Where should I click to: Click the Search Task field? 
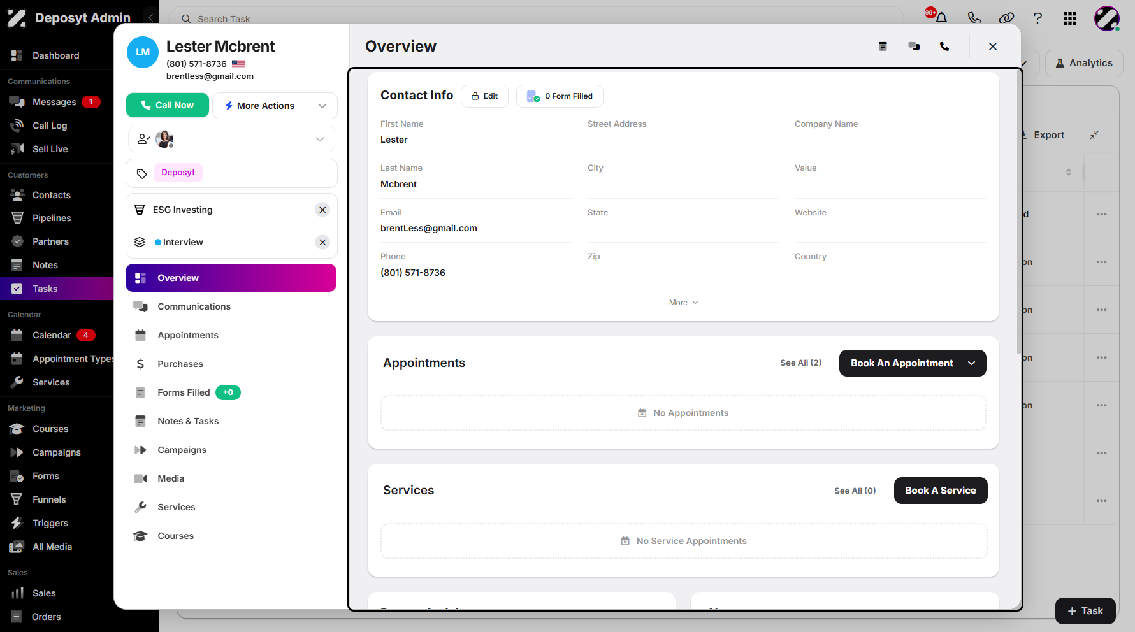click(535, 18)
